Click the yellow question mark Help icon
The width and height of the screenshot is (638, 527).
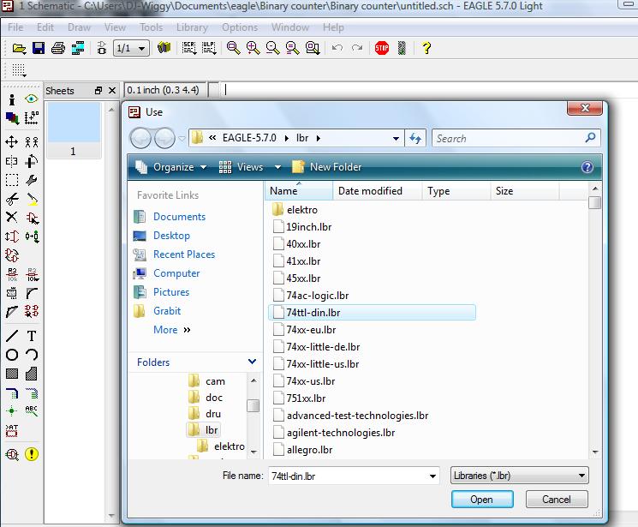coord(426,48)
